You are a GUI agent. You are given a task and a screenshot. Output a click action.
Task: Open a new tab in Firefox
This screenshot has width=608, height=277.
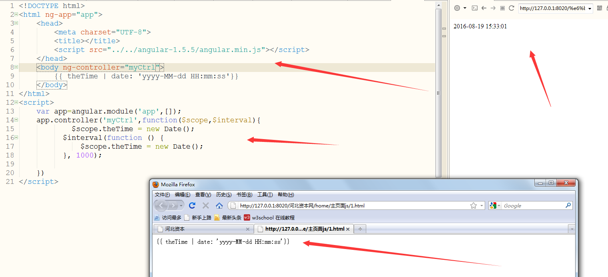click(360, 229)
